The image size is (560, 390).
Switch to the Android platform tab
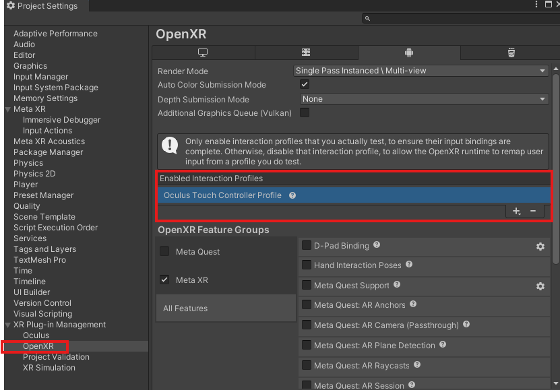point(409,53)
